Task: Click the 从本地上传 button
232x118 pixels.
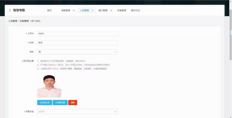Action: 44,102
